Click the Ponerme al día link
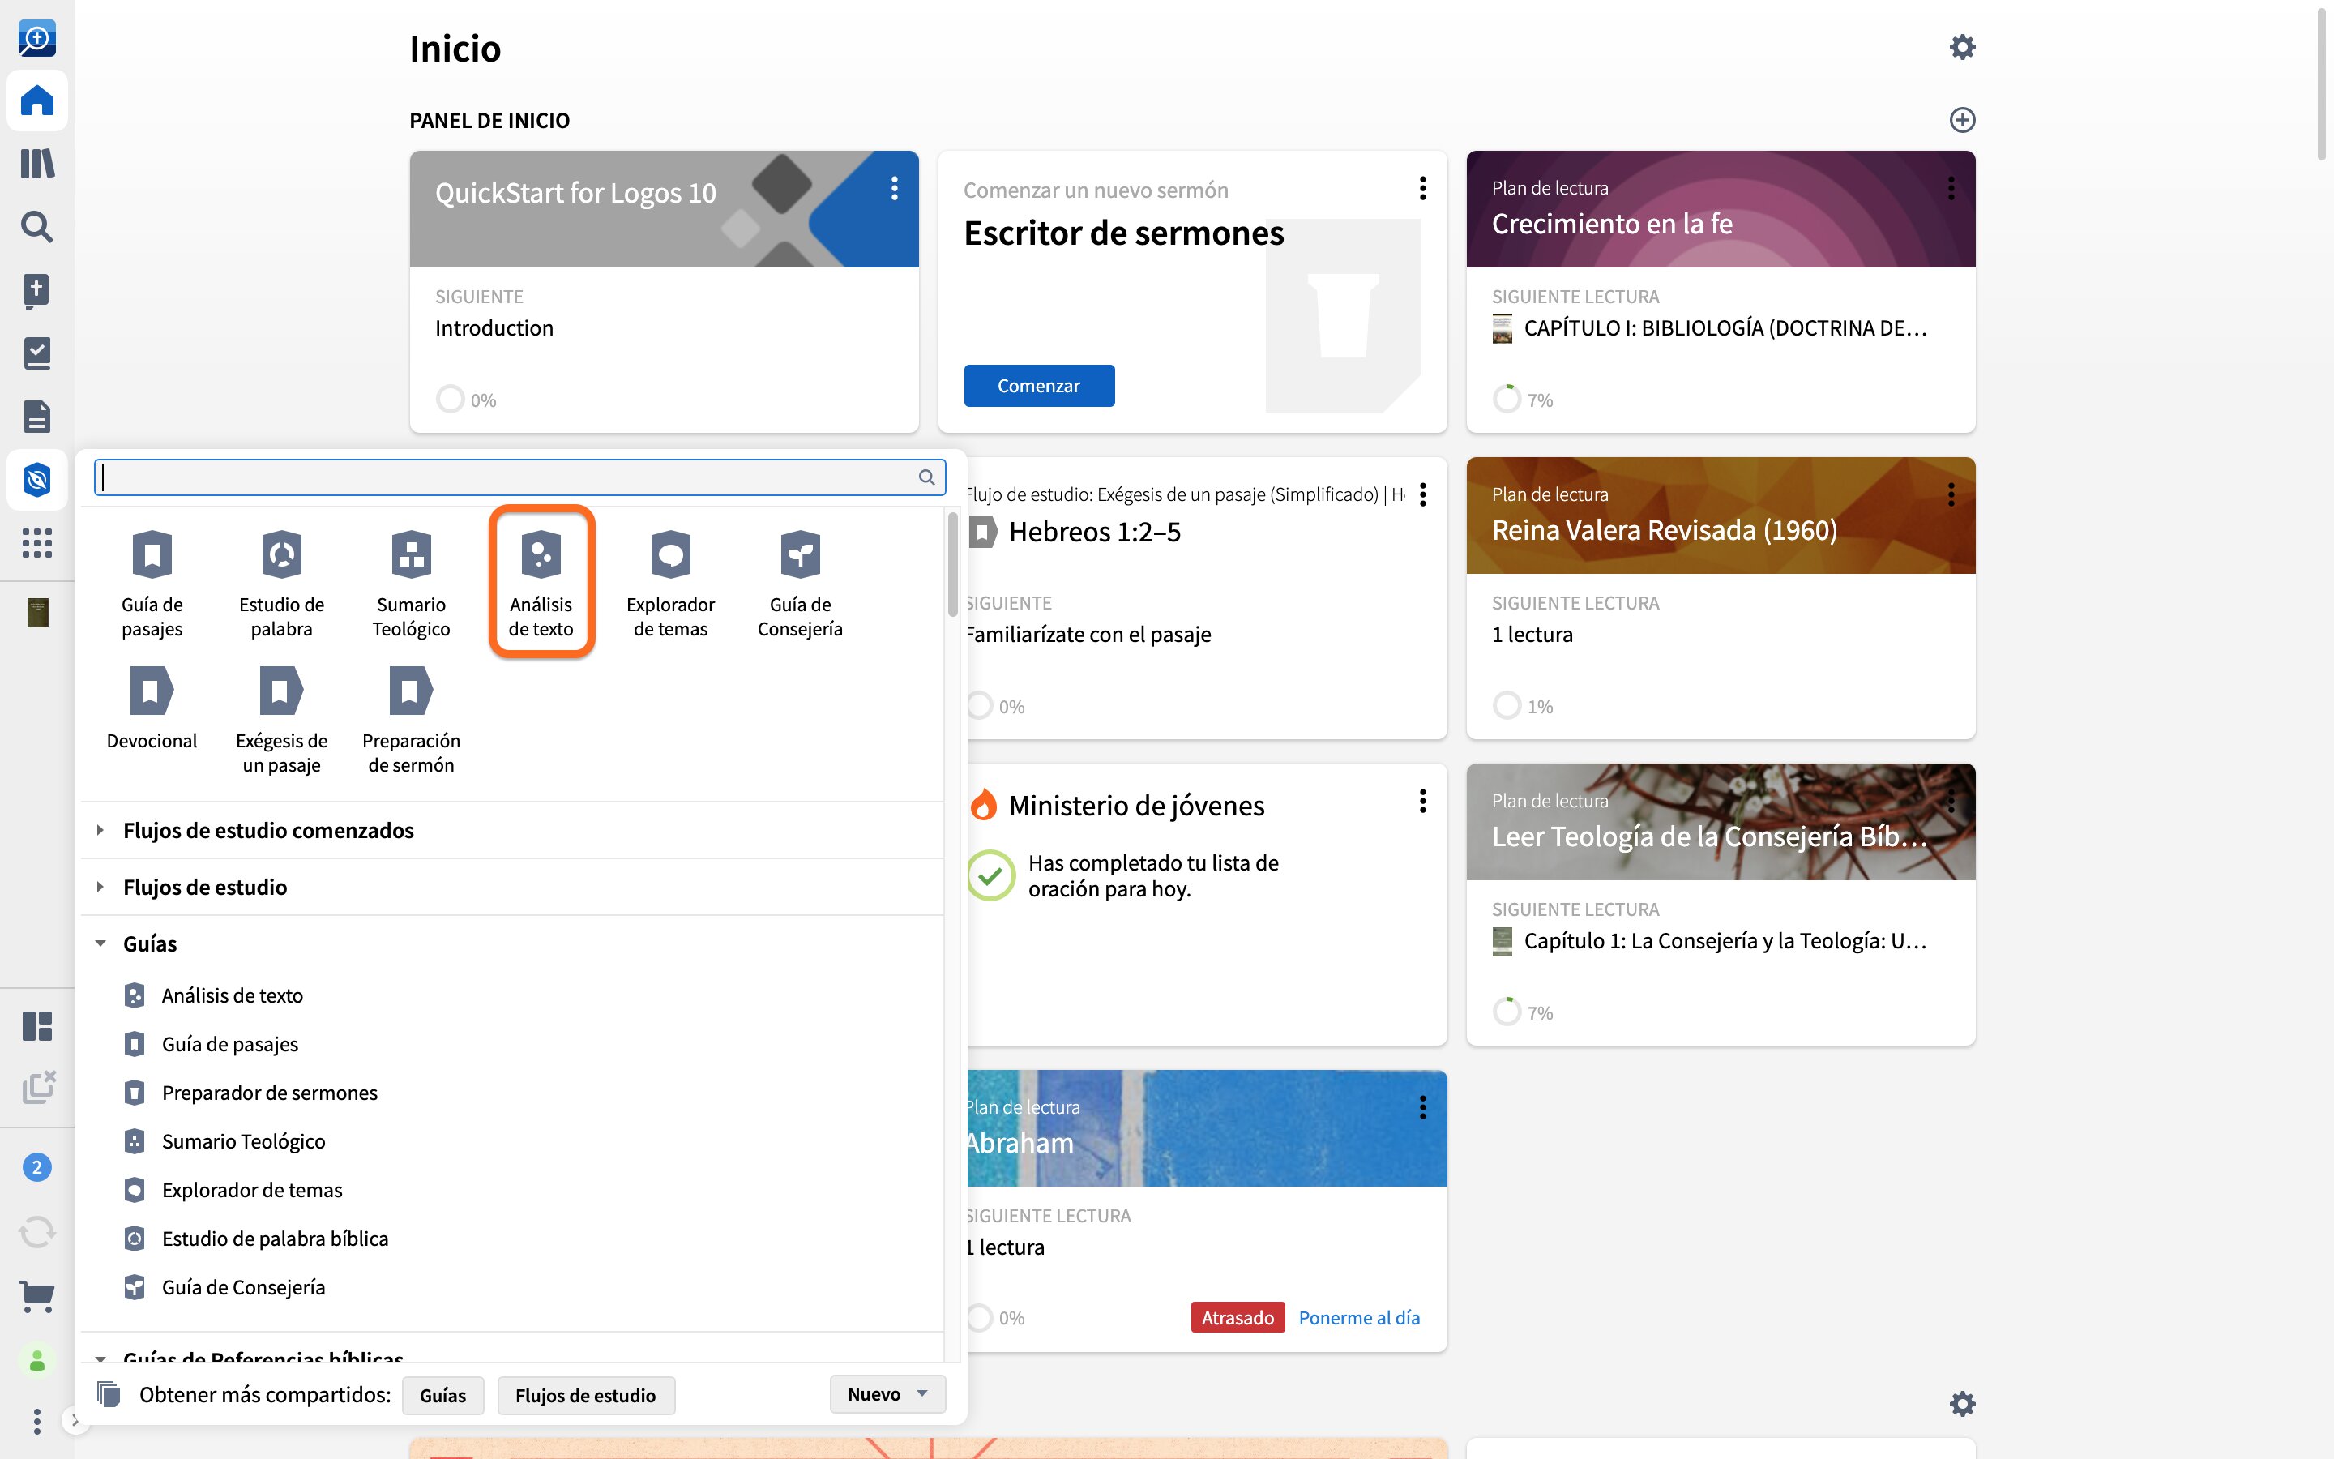The height and width of the screenshot is (1459, 2334). [x=1359, y=1318]
